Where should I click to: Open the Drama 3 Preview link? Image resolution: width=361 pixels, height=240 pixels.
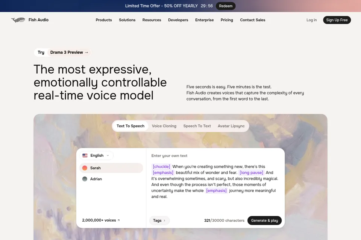[69, 52]
